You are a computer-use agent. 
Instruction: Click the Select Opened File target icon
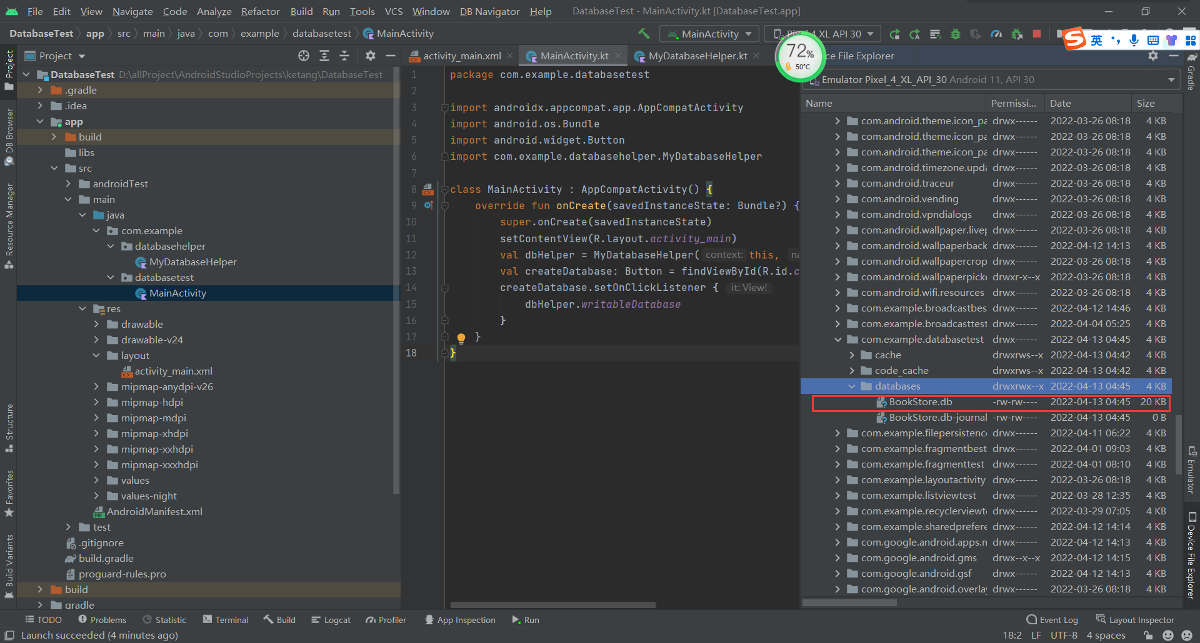click(304, 56)
